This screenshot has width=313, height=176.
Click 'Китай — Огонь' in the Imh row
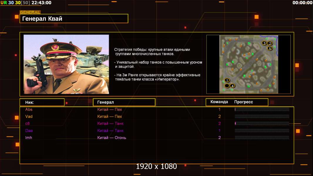click(x=112, y=138)
